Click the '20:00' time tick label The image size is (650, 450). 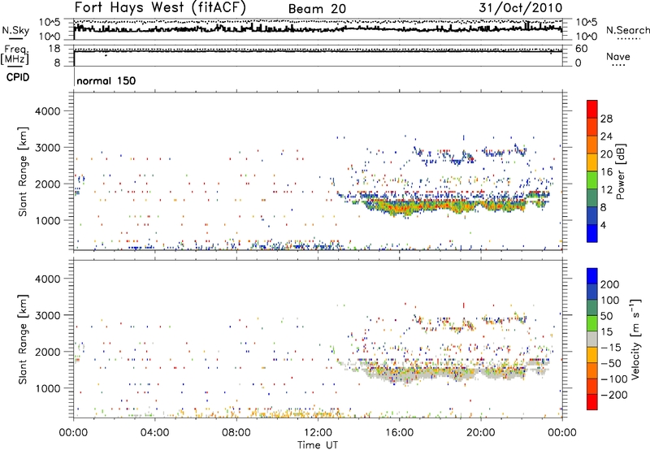(480, 433)
